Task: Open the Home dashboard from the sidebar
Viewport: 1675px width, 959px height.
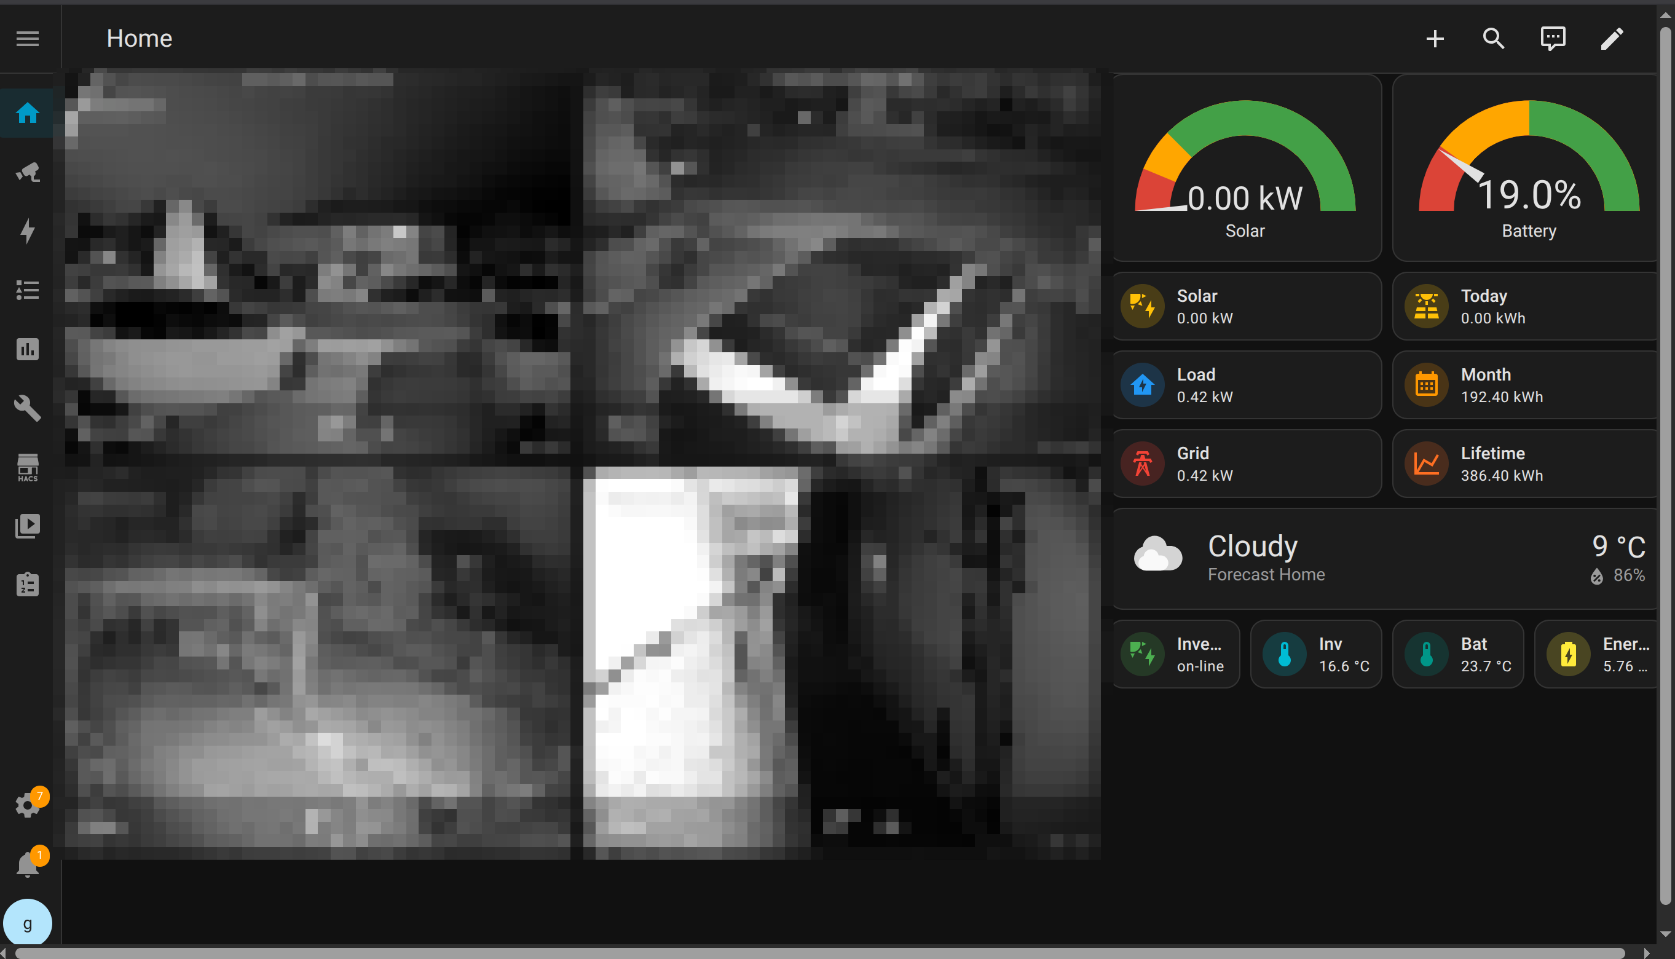Action: (x=27, y=112)
